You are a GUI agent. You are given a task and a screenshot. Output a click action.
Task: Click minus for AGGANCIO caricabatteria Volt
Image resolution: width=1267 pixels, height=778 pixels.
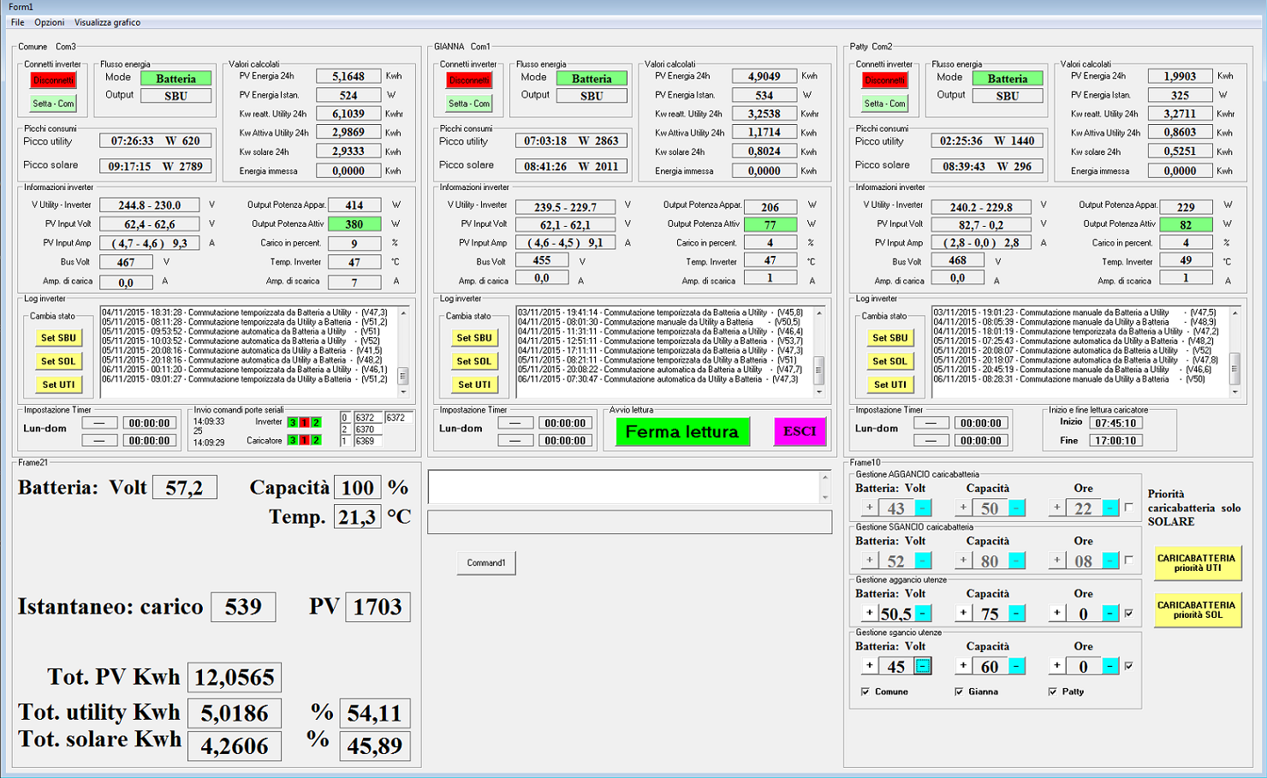tap(923, 508)
